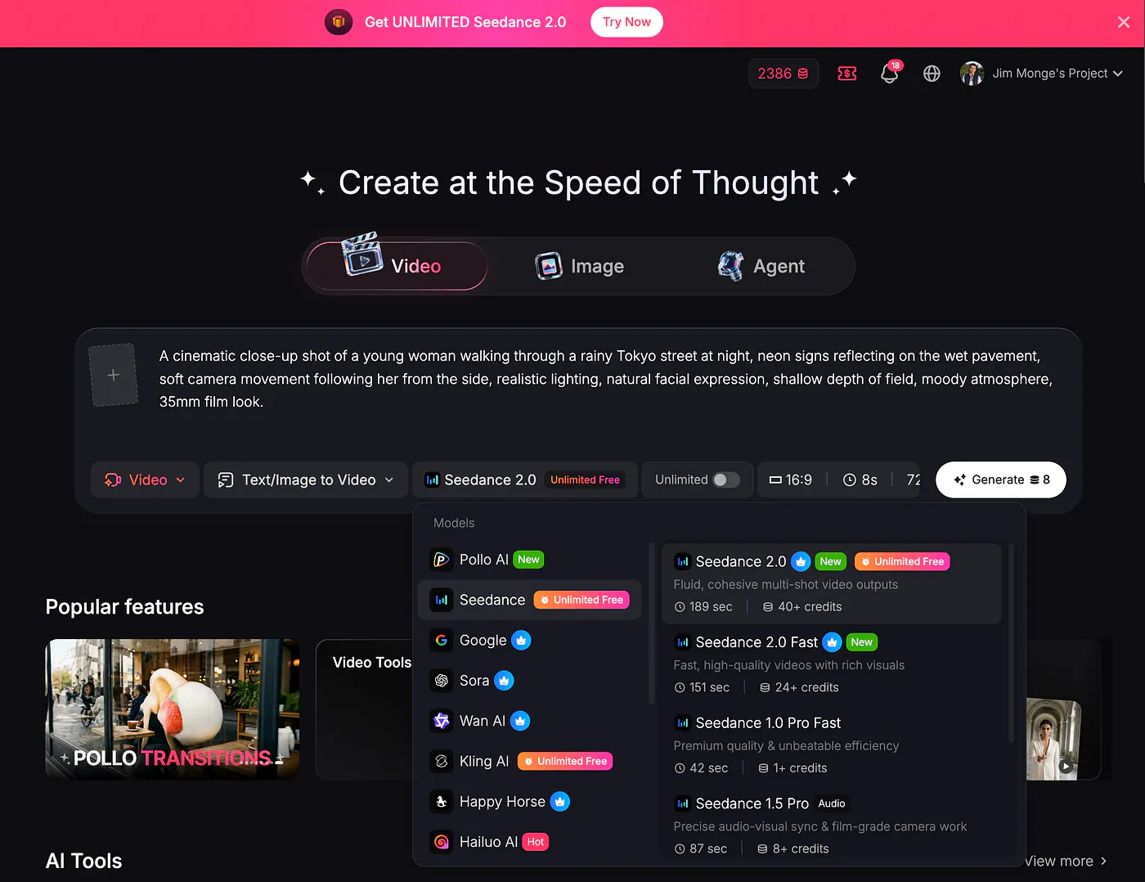Click the model options list scrollbar
1145x882 pixels.
click(1012, 642)
